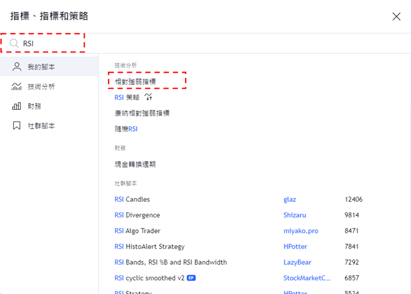Image resolution: width=411 pixels, height=294 pixels.
Task: Switch to 技術分析 sidebar tab
Action: pos(41,86)
